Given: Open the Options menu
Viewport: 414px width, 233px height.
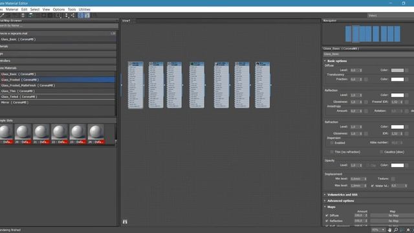Looking at the screenshot, I should click(59, 9).
